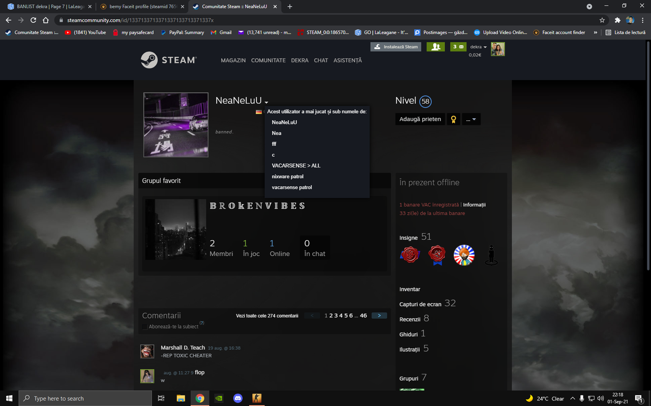Open the MAGAZIN menu
The height and width of the screenshot is (406, 651).
[x=233, y=60]
